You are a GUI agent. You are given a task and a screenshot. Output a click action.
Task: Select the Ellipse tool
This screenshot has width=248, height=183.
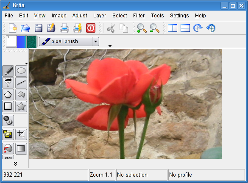[21, 71]
